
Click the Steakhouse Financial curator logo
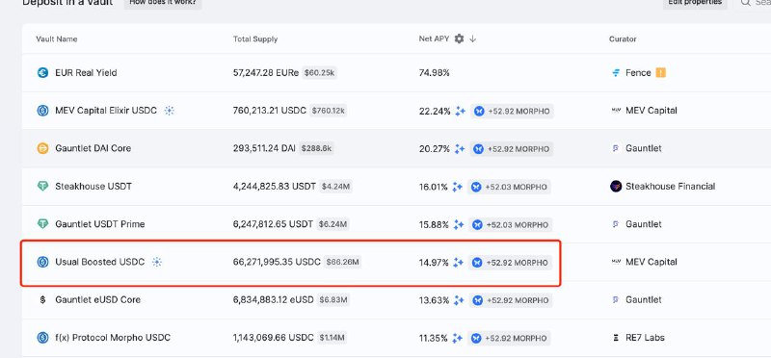616,186
